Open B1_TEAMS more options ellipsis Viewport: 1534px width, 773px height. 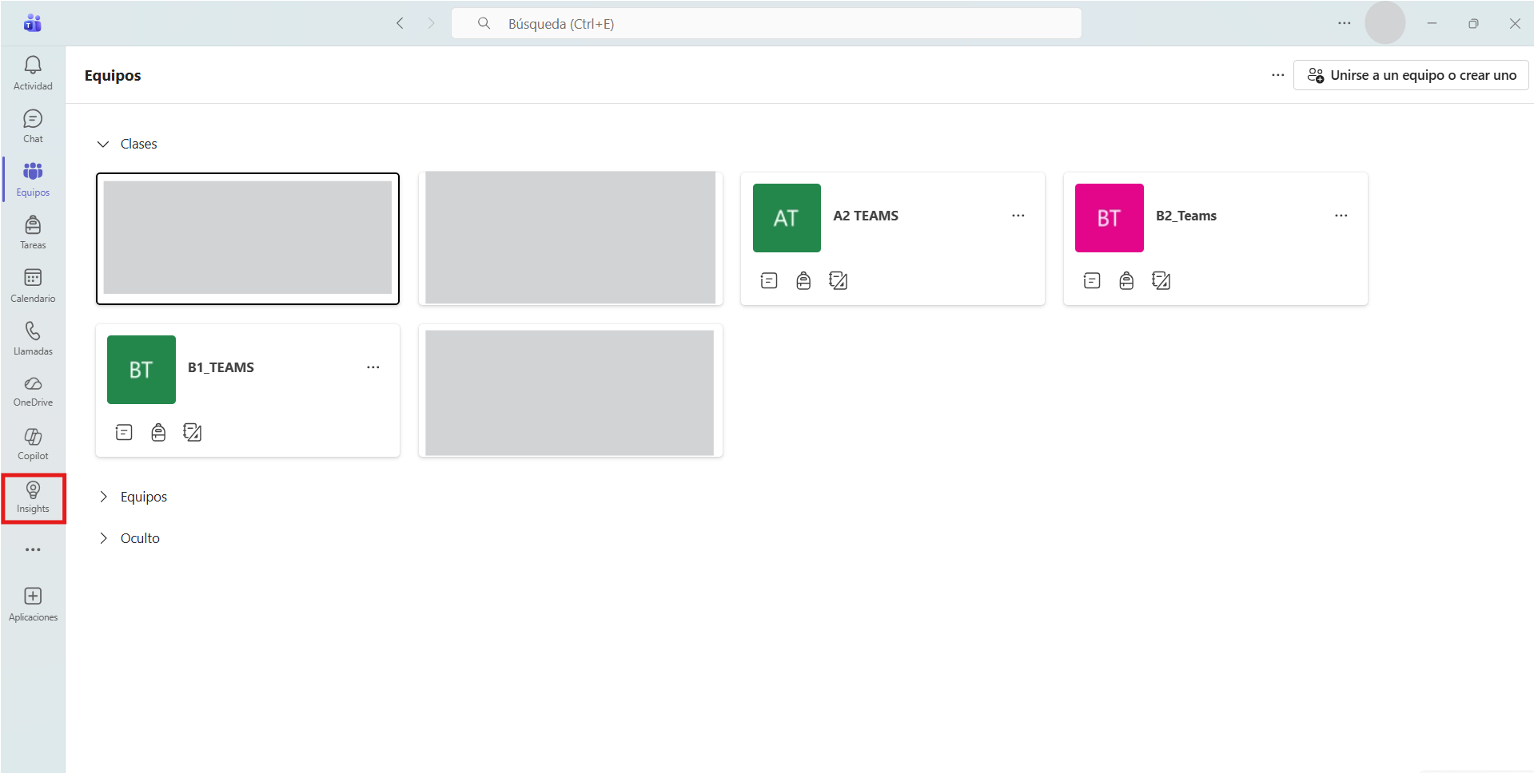(373, 367)
